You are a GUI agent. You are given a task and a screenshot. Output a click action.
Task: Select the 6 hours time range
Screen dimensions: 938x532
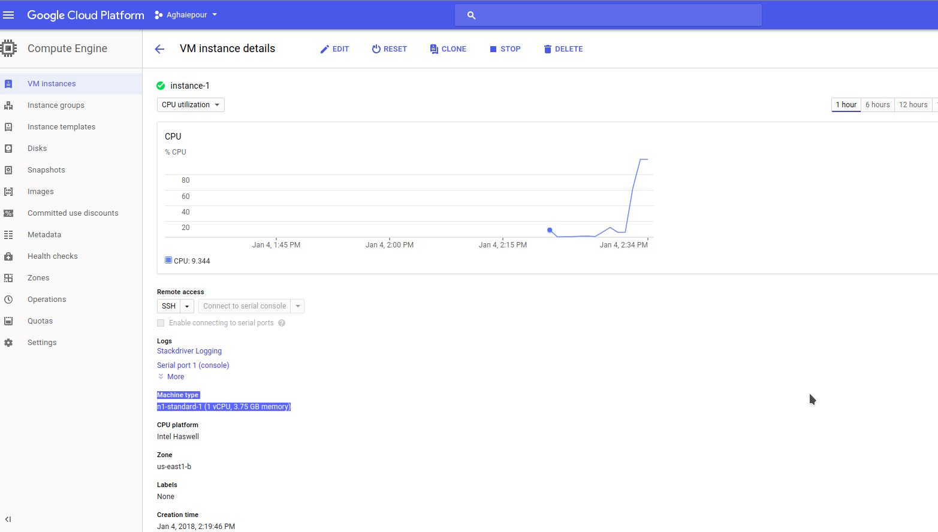click(877, 105)
